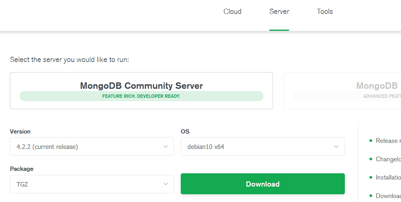Click the 'Version' field label
This screenshot has height=202, width=401.
pyautogui.click(x=20, y=131)
